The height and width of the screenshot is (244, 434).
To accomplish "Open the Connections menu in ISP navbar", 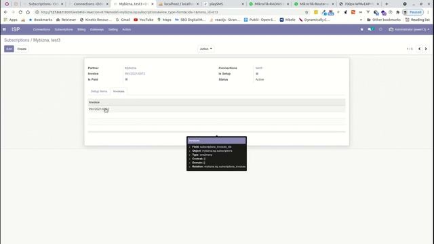I will point(41,29).
